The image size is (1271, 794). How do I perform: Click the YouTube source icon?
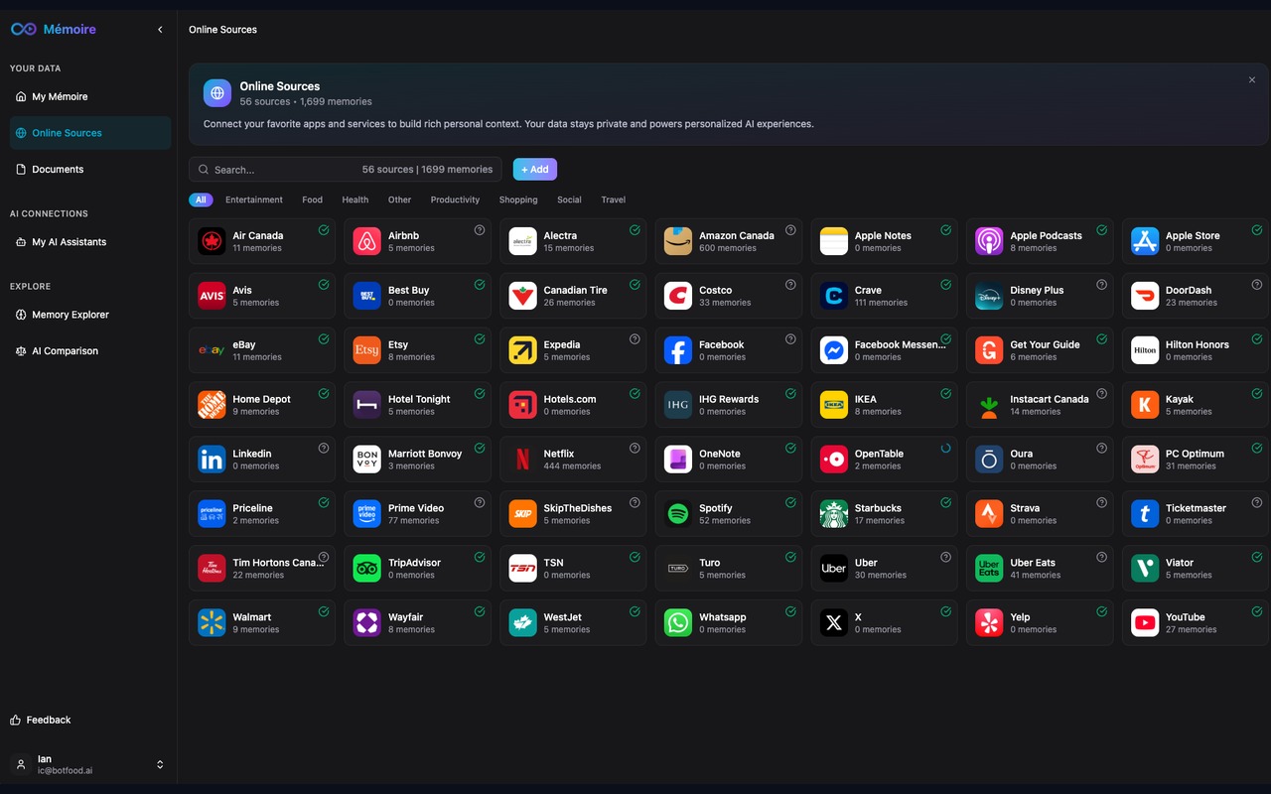pyautogui.click(x=1143, y=622)
